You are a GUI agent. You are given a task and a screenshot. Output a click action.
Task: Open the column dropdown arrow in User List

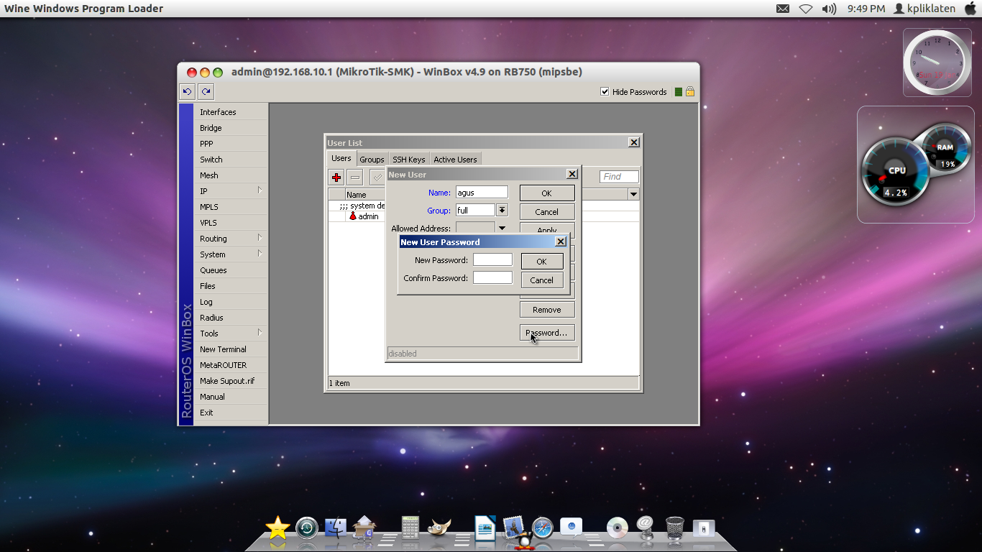633,194
